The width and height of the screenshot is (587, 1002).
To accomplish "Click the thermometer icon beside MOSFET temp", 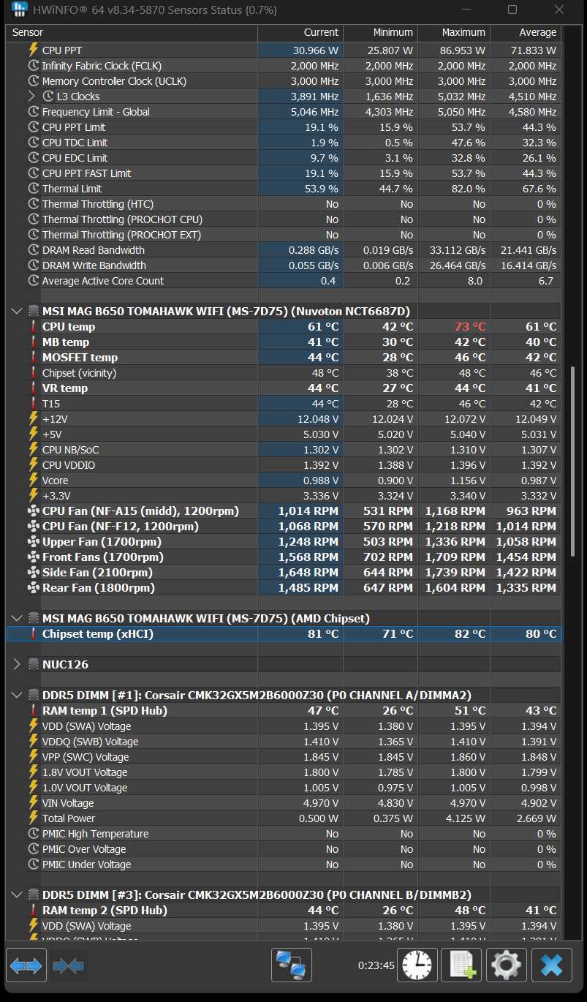I will tap(33, 358).
